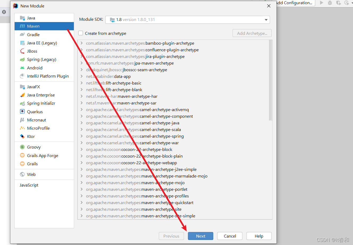Select maven-archetype-j2ee-simple row
This screenshot has height=245, width=353.
point(173,169)
